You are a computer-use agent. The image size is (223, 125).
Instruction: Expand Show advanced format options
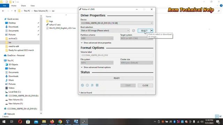[96, 67]
